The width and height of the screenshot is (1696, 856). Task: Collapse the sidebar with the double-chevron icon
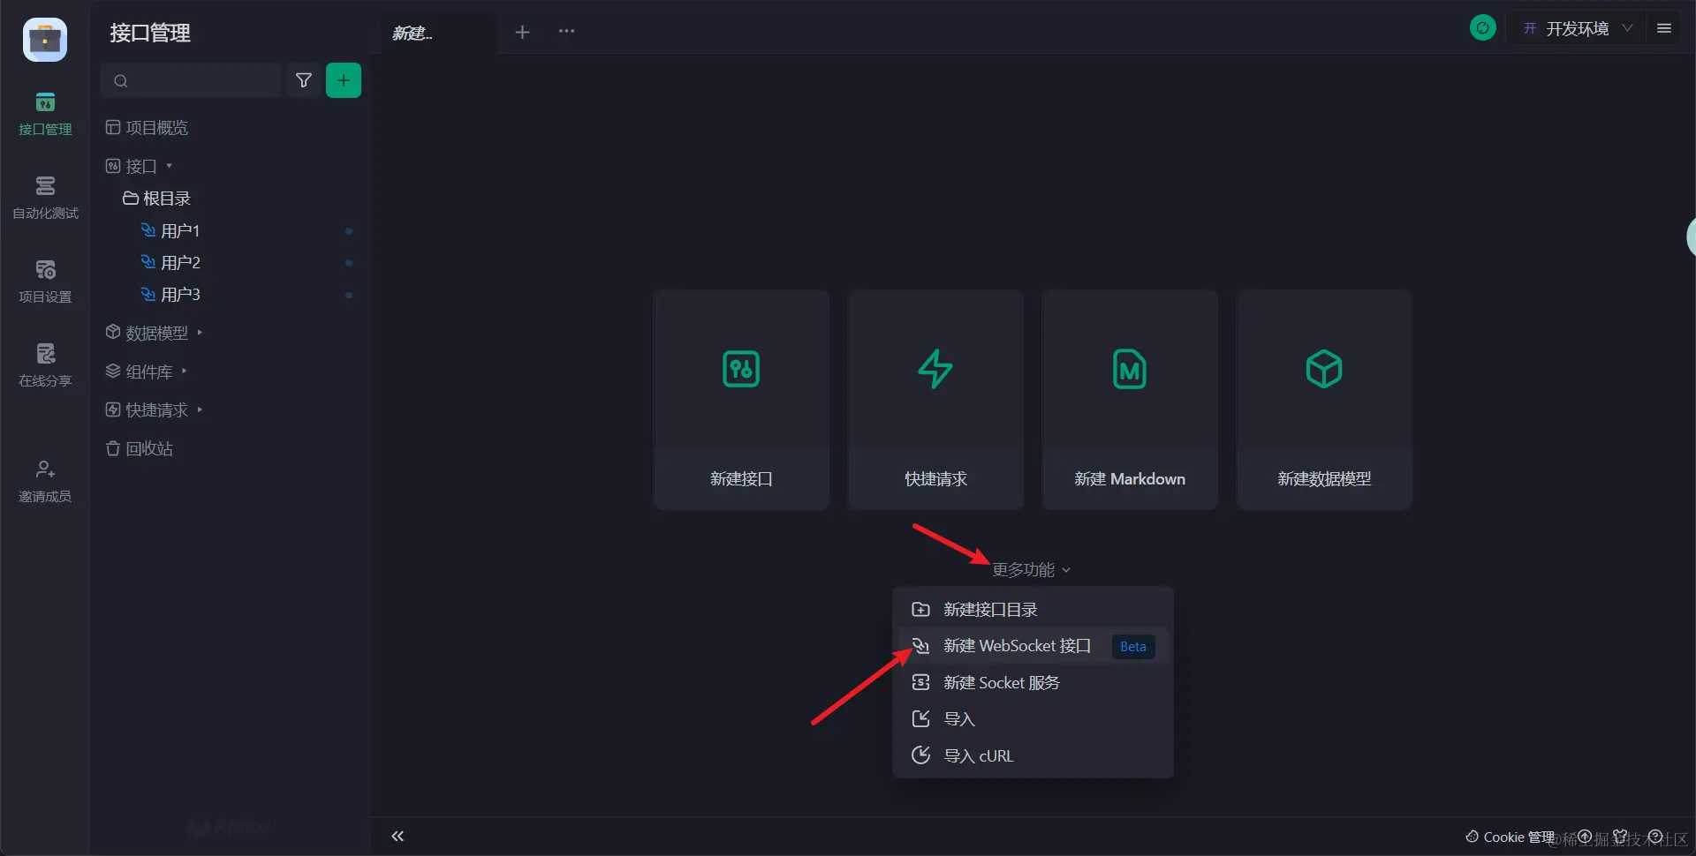tap(397, 836)
